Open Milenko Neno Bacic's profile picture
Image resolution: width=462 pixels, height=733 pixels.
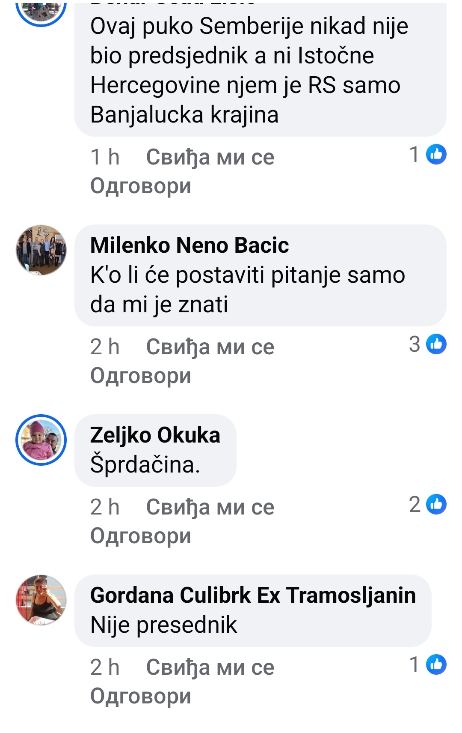(41, 250)
